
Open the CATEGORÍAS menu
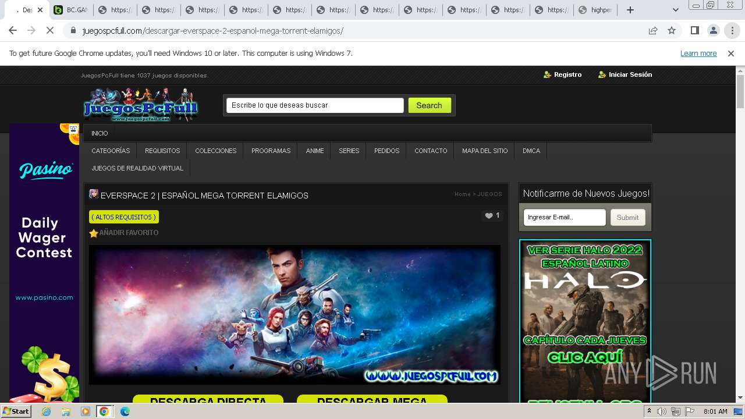(x=111, y=151)
